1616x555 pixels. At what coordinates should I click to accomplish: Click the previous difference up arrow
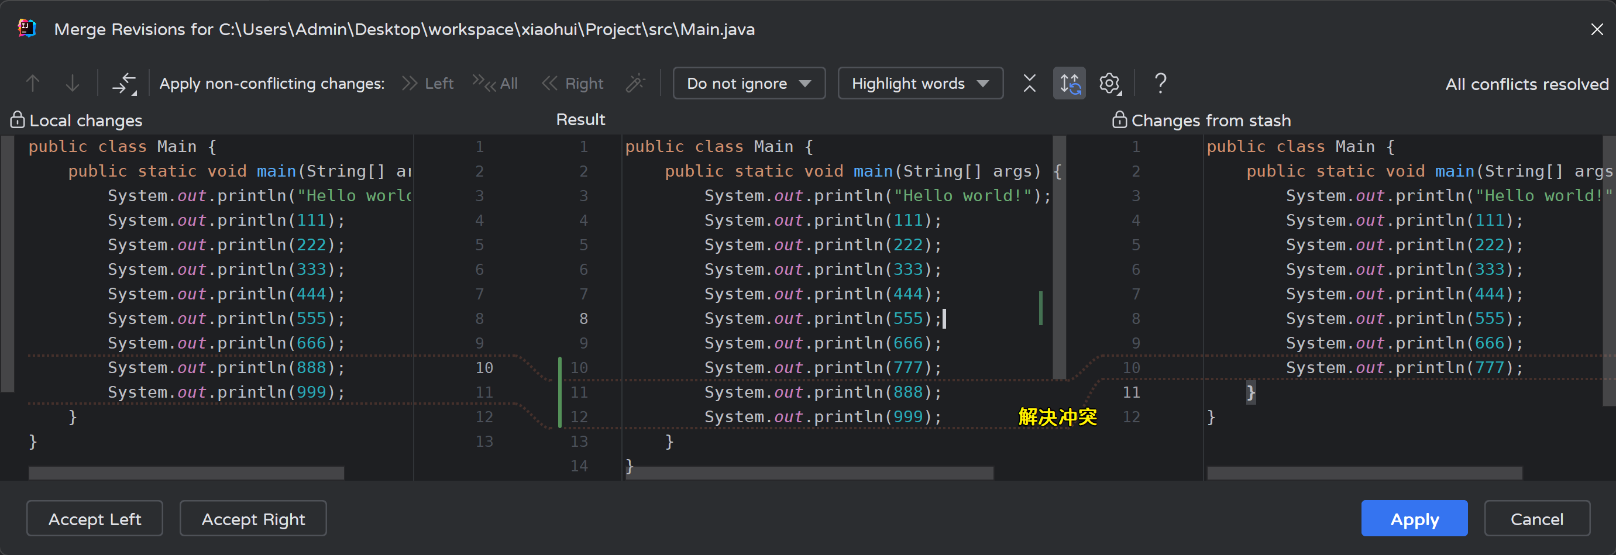coord(33,84)
